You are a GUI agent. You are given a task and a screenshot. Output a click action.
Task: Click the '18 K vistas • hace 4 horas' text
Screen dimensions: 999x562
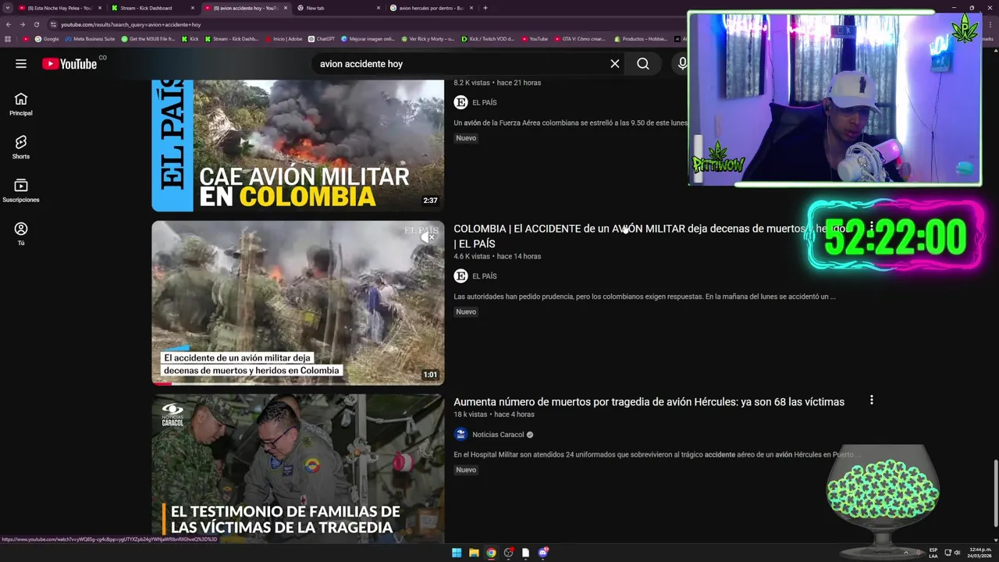pyautogui.click(x=494, y=414)
